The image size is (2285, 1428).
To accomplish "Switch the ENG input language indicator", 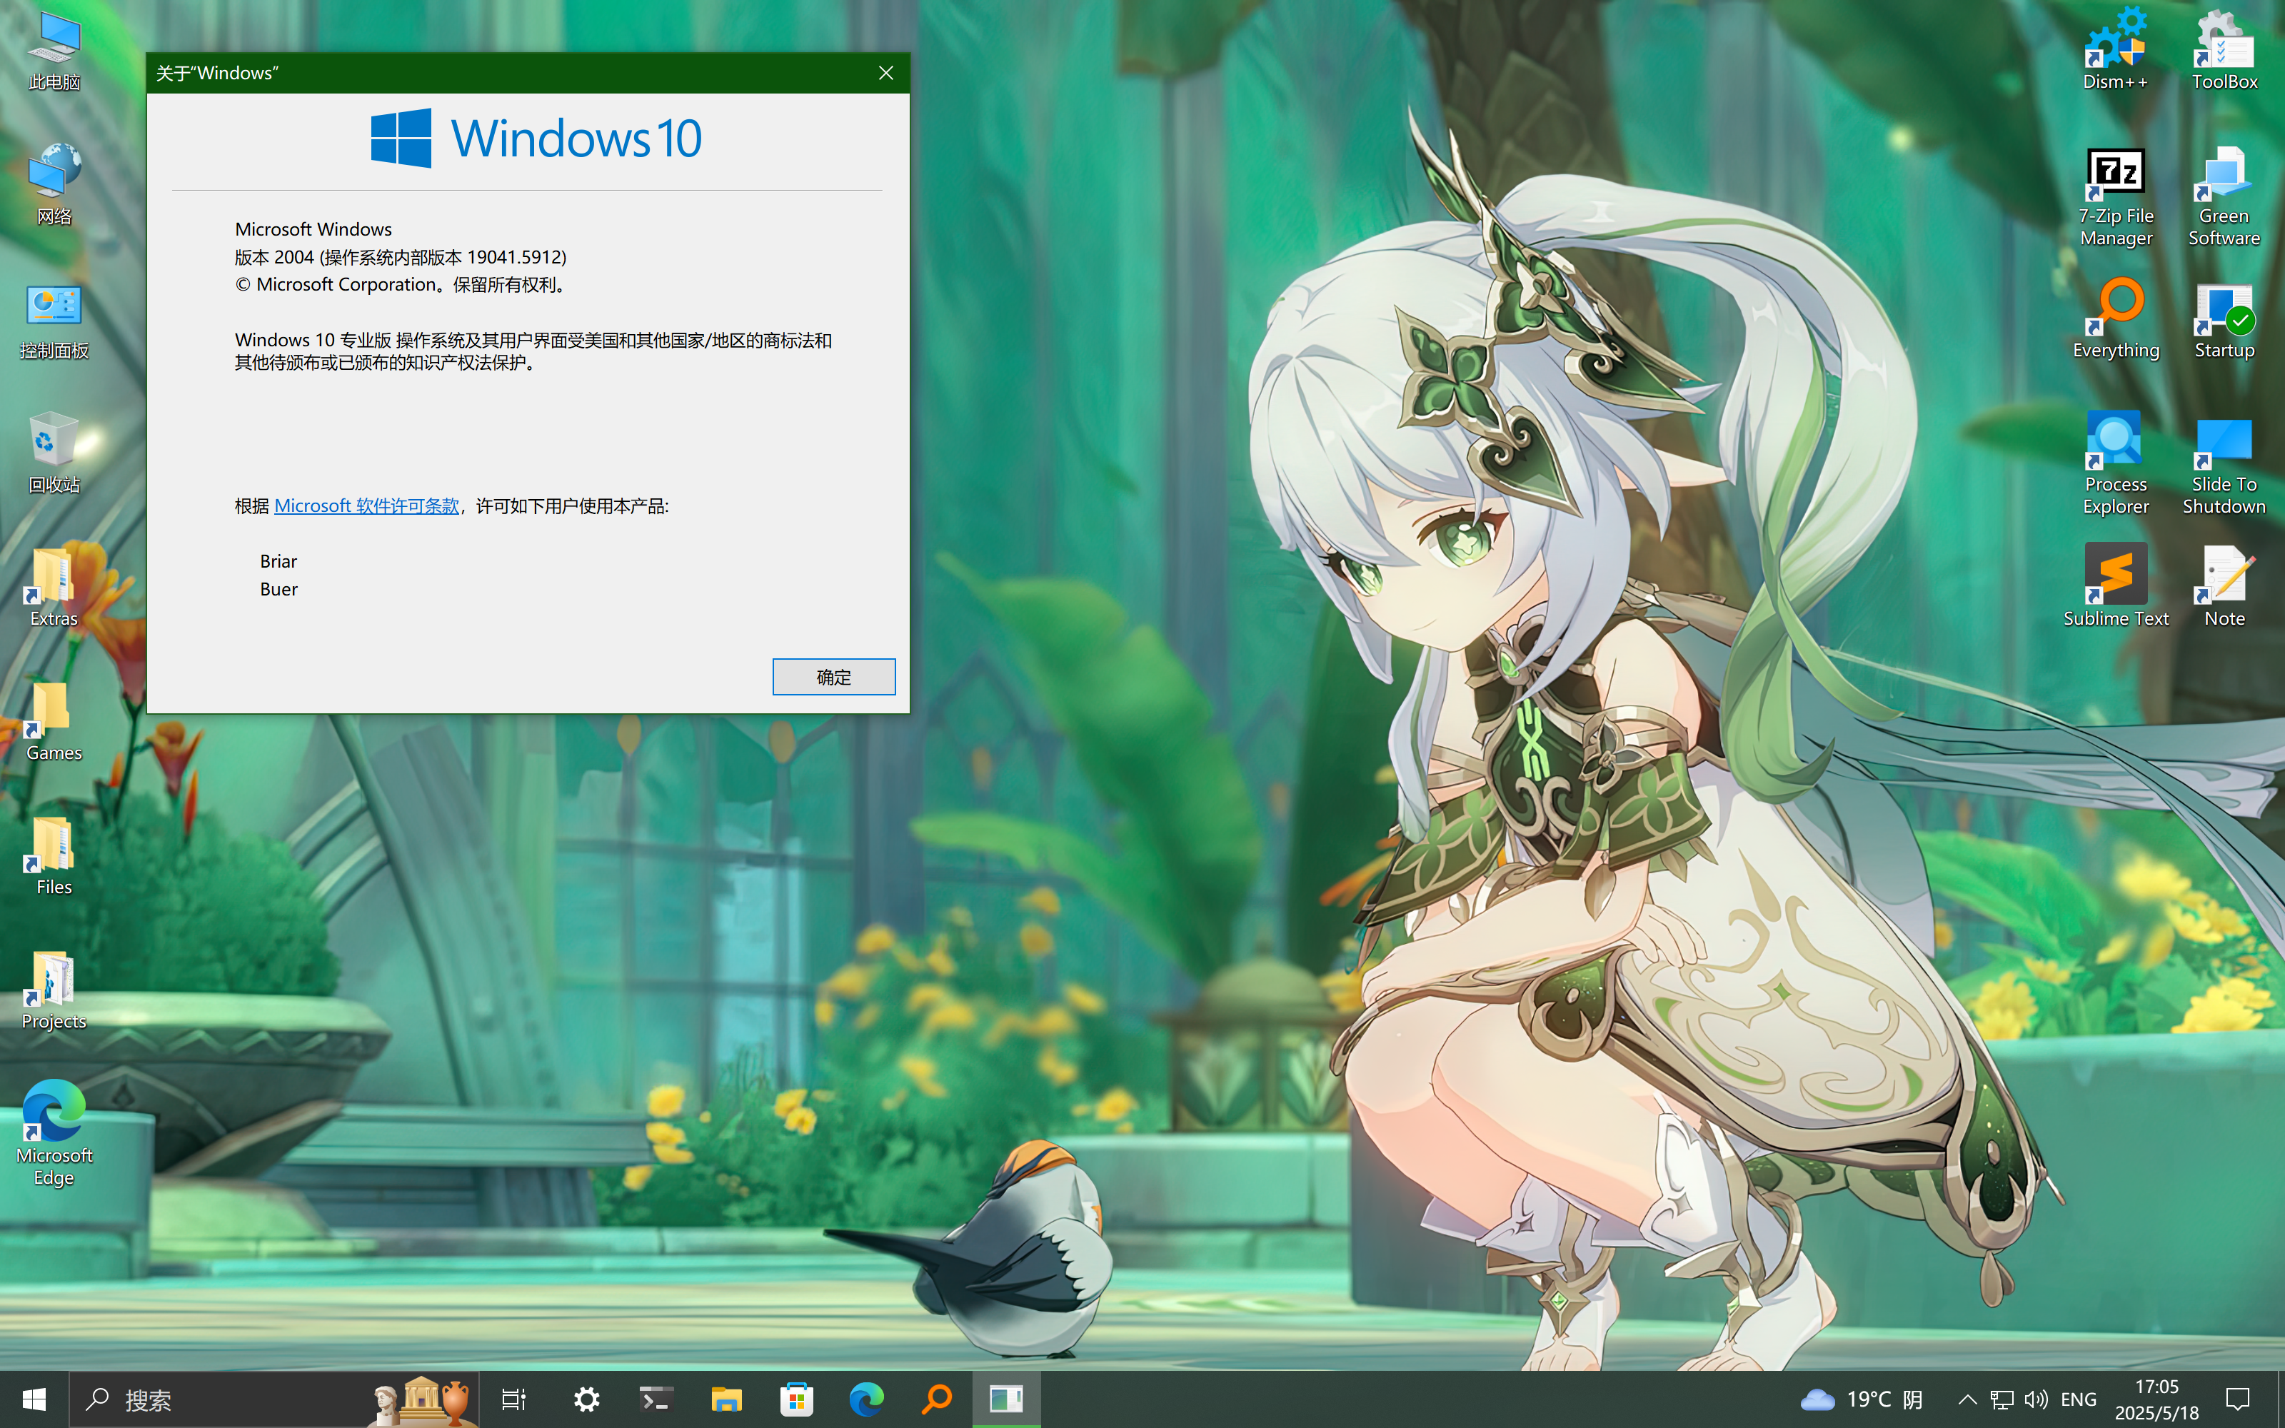I will 2077,1399.
